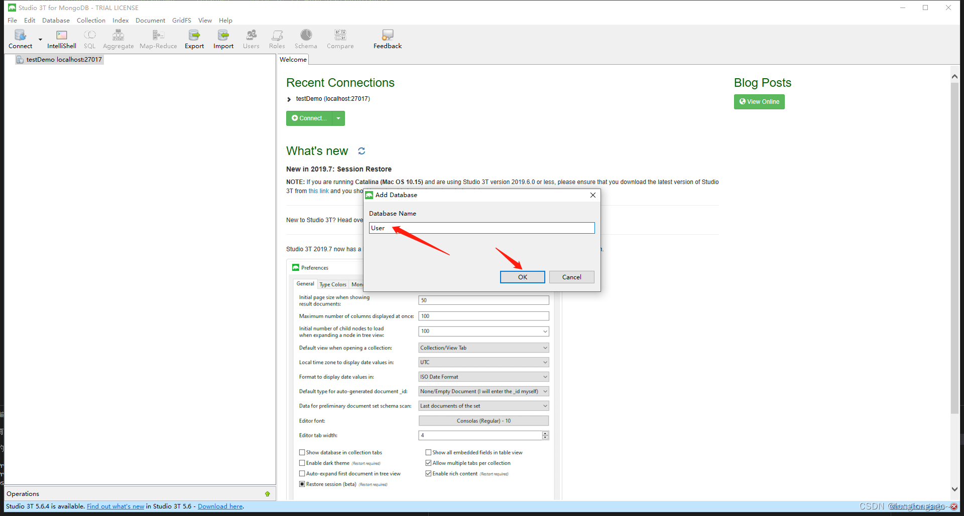Click the scrollbar up arrow
This screenshot has height=516, width=964.
coord(954,77)
